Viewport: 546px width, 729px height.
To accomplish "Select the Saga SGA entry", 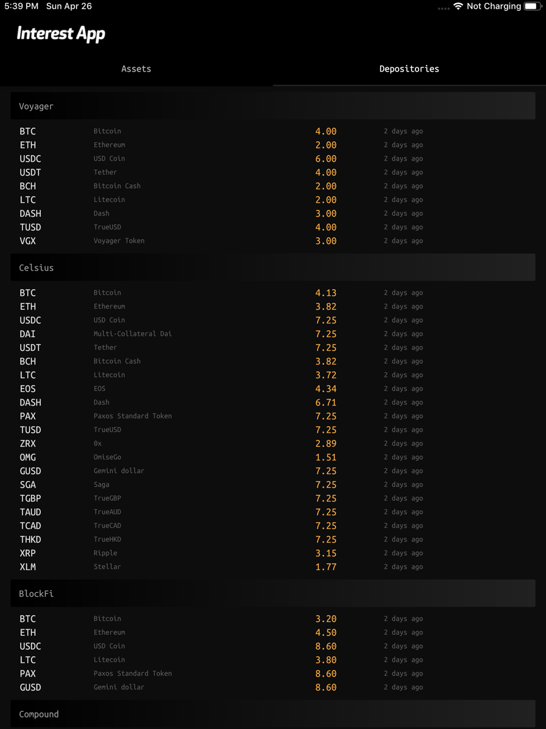I will (273, 485).
